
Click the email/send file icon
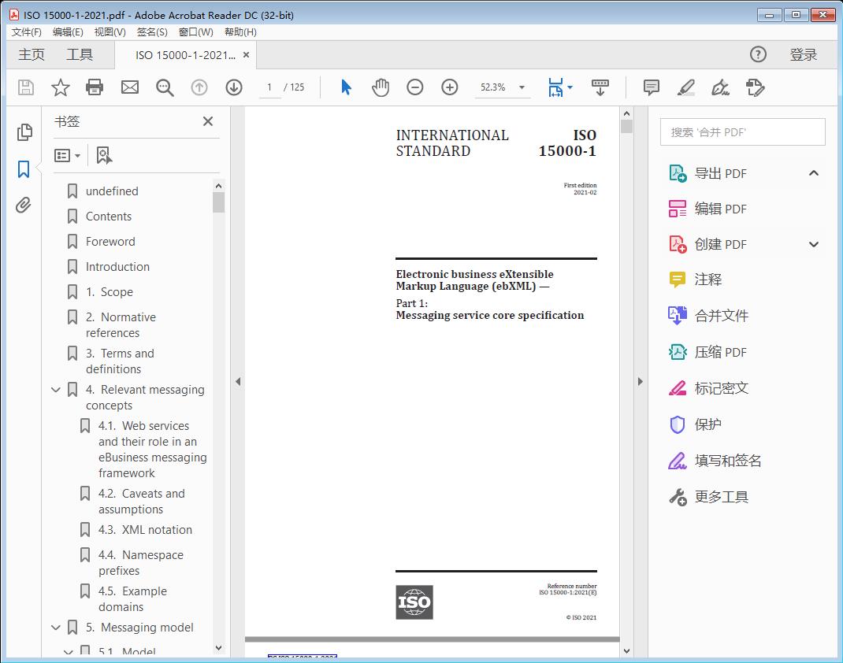pyautogui.click(x=129, y=87)
